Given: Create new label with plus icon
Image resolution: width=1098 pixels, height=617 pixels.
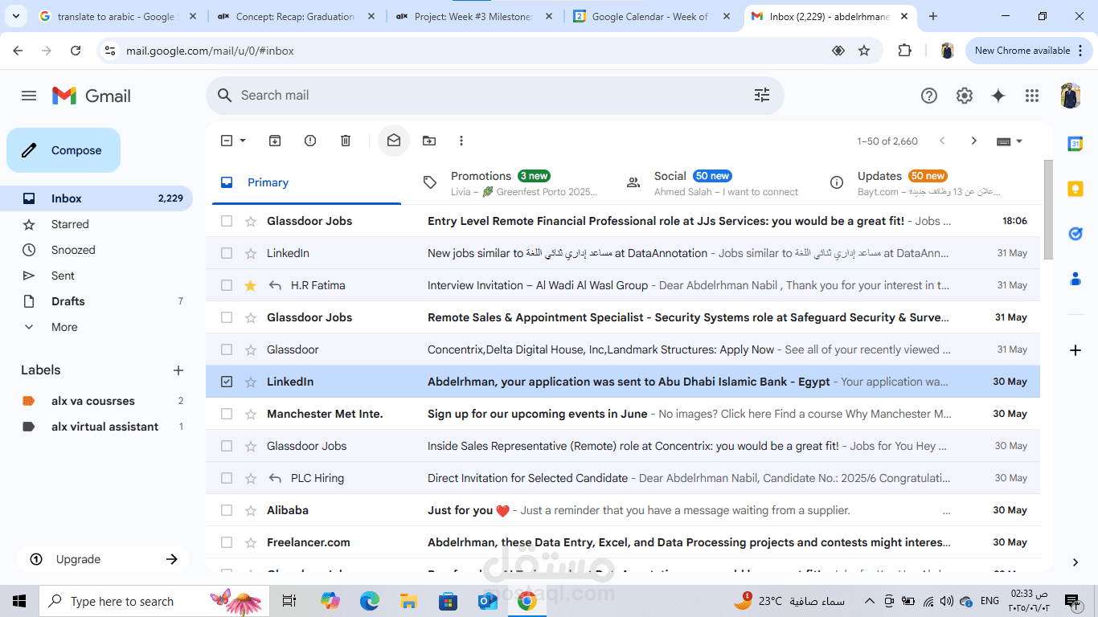Looking at the screenshot, I should click(178, 370).
